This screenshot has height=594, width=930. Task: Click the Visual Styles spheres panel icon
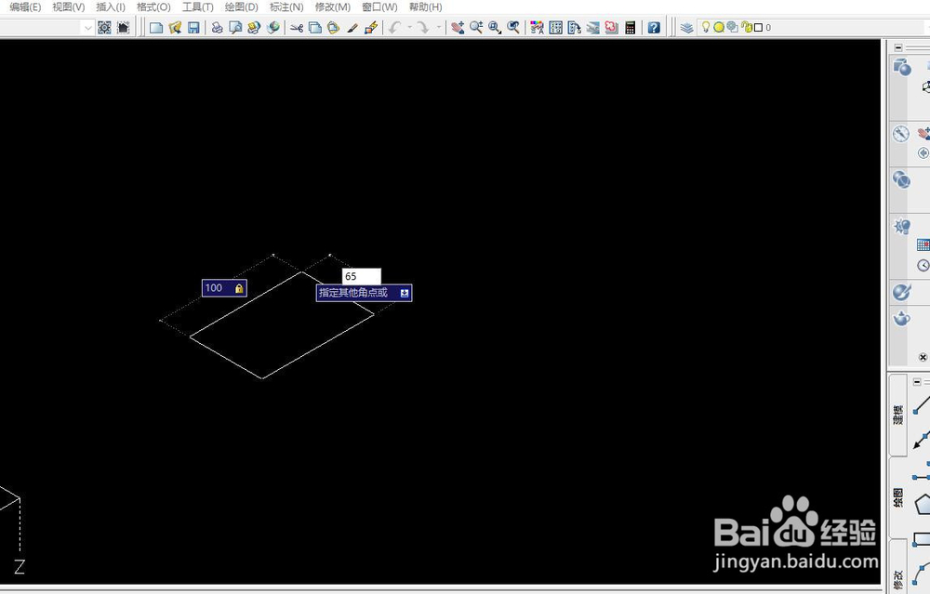901,179
